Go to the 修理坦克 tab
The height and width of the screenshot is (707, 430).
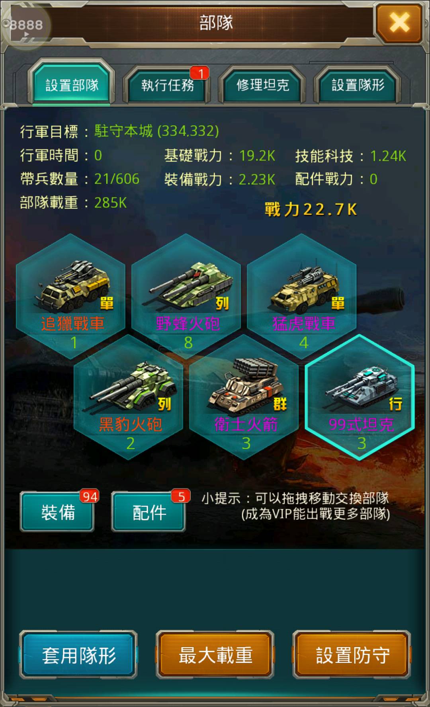(x=263, y=85)
